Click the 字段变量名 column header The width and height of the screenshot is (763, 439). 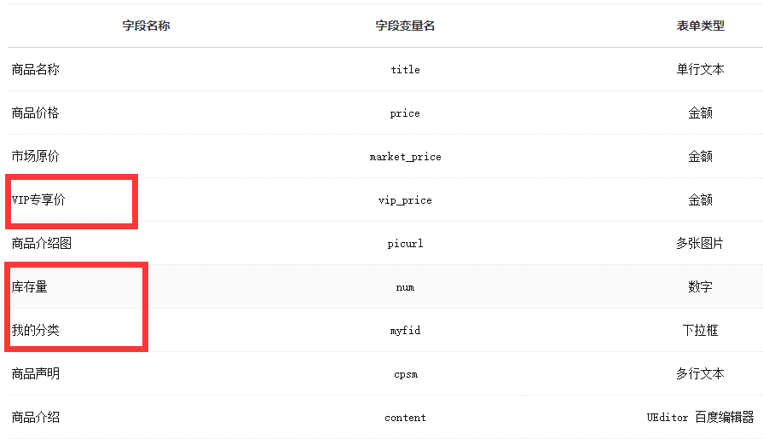point(405,26)
